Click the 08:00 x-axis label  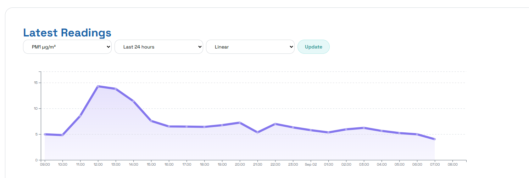click(452, 165)
